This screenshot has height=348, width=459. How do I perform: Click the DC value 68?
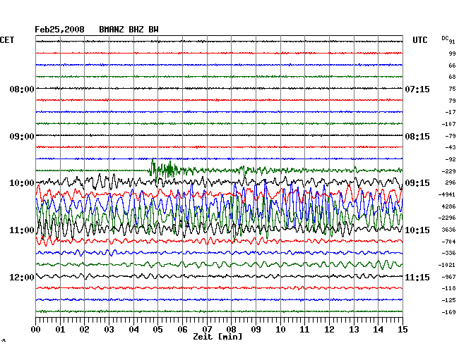tap(452, 77)
